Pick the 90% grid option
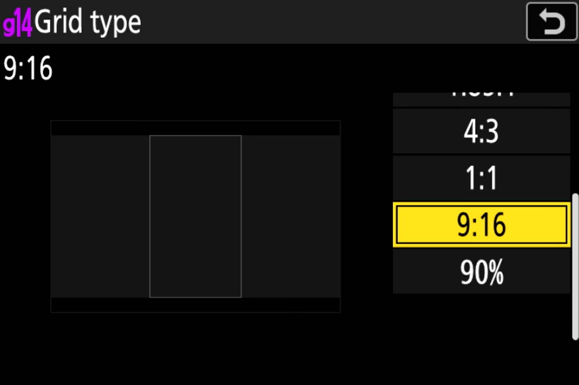The height and width of the screenshot is (385, 579). pyautogui.click(x=481, y=272)
